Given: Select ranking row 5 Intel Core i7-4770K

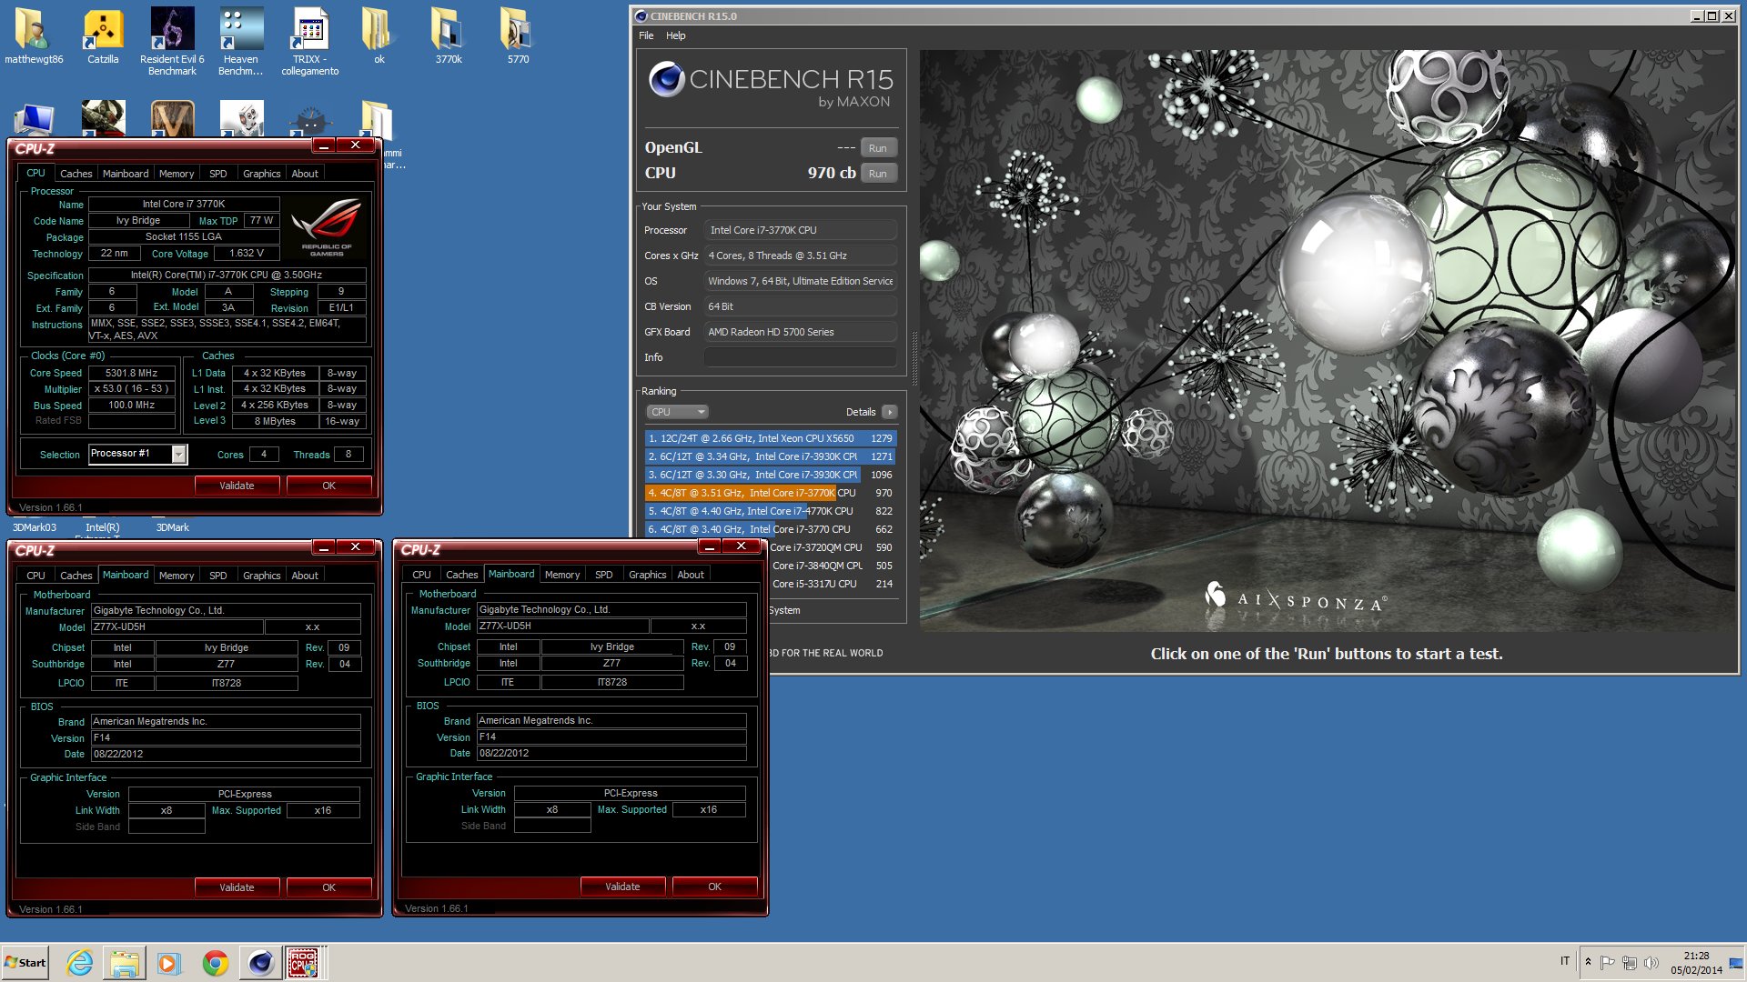Looking at the screenshot, I should pyautogui.click(x=770, y=511).
